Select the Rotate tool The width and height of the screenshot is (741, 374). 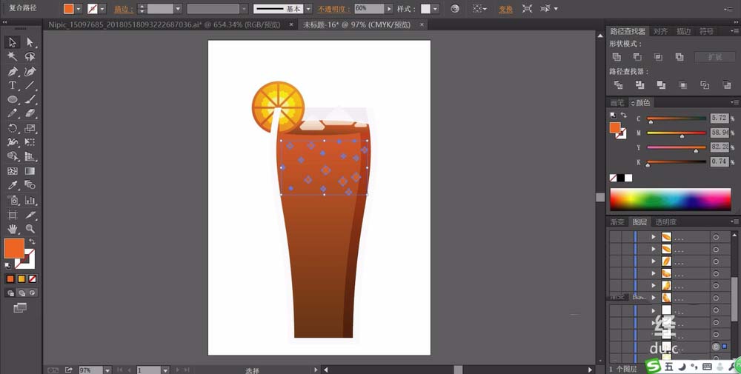pyautogui.click(x=13, y=128)
